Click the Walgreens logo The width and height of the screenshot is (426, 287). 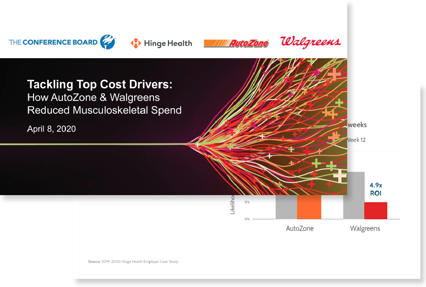click(x=311, y=42)
